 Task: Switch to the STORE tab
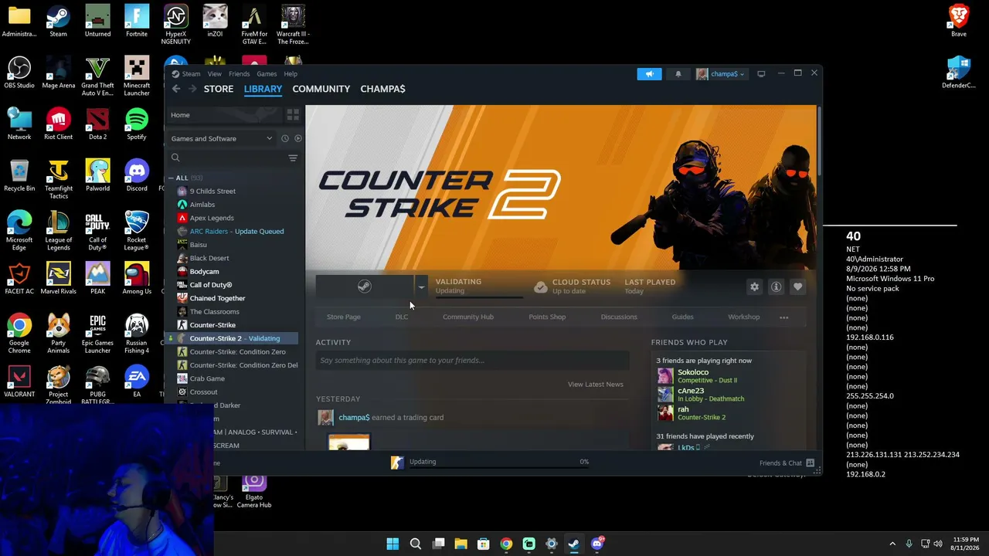(219, 89)
